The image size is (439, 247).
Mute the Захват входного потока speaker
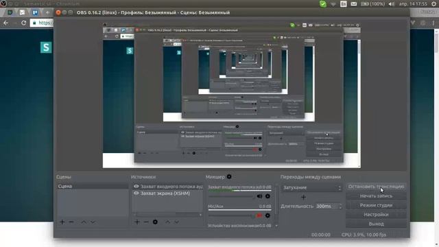(259, 196)
